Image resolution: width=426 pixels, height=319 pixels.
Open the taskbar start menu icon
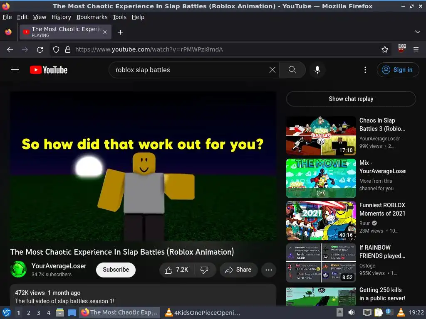point(6,312)
